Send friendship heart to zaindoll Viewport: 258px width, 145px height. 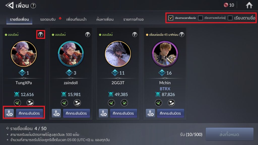coord(77,103)
